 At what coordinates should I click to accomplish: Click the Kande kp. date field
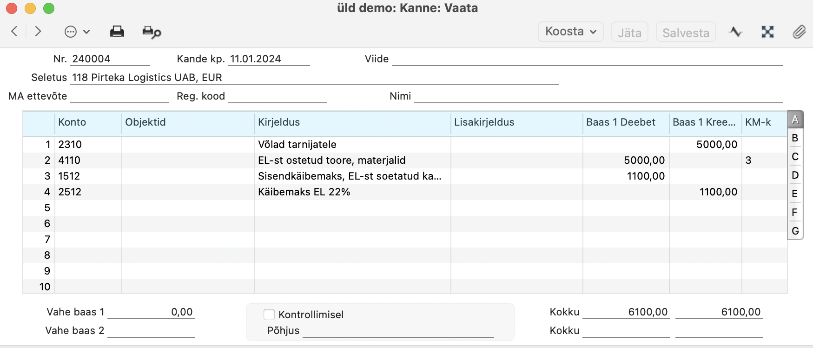[269, 59]
